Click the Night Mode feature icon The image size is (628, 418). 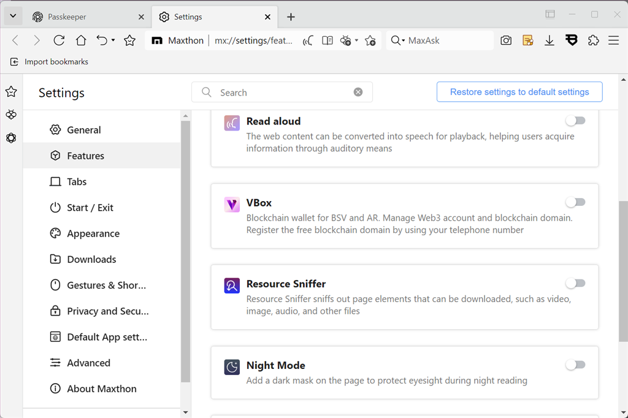point(232,367)
